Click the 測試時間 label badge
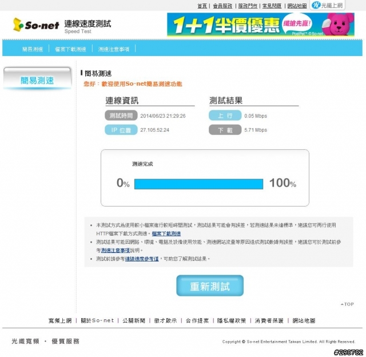 [121, 116]
